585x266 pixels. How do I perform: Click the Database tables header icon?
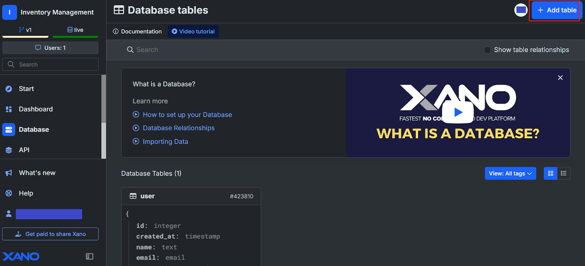click(x=119, y=10)
